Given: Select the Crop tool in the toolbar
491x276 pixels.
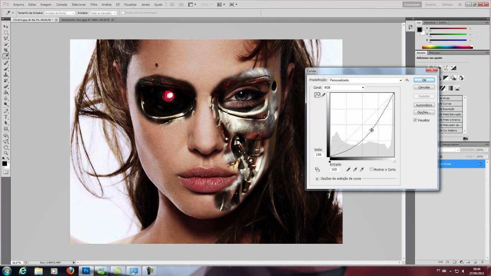Looking at the screenshot, I should pyautogui.click(x=6, y=50).
